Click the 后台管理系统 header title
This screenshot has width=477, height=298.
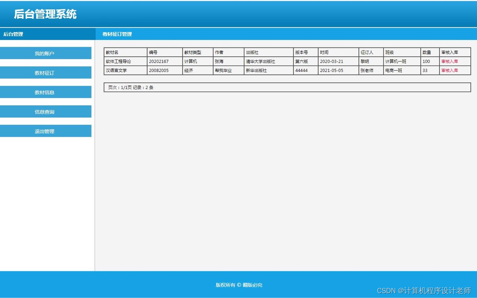point(45,14)
